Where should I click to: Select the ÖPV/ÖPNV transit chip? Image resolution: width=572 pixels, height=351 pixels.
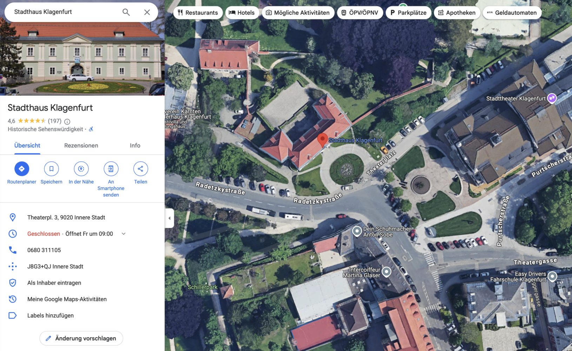pos(360,13)
